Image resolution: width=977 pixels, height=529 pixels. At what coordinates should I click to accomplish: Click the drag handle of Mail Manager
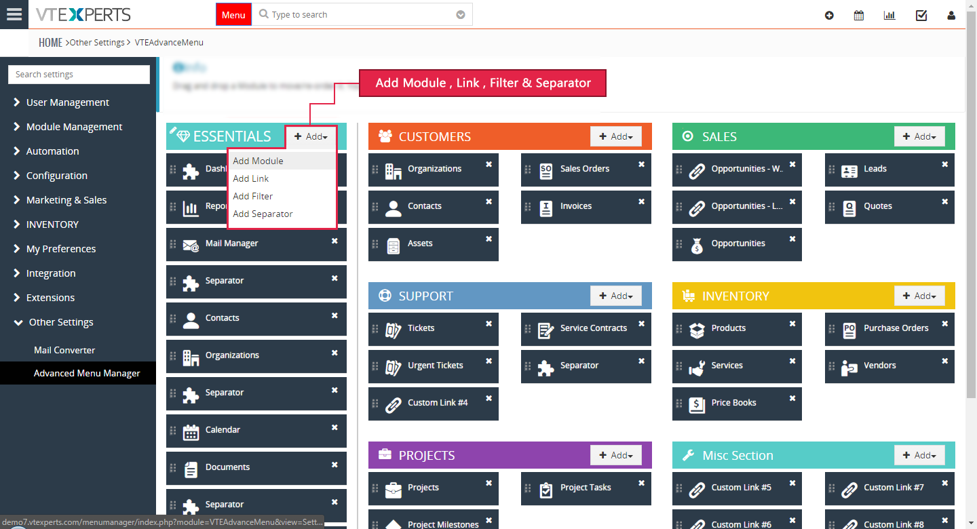click(172, 244)
